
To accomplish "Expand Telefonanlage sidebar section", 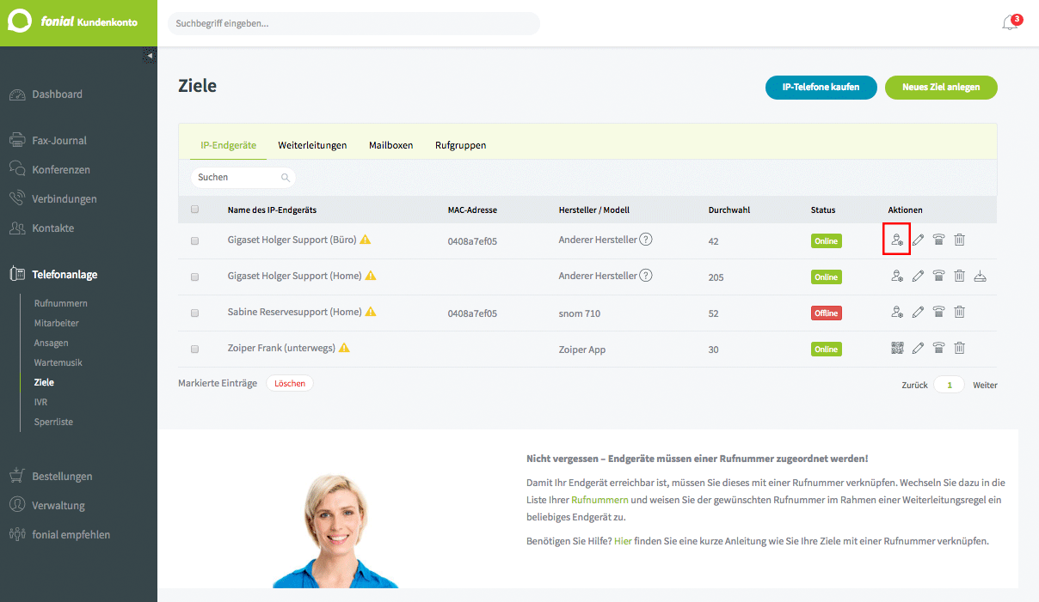I will [65, 275].
